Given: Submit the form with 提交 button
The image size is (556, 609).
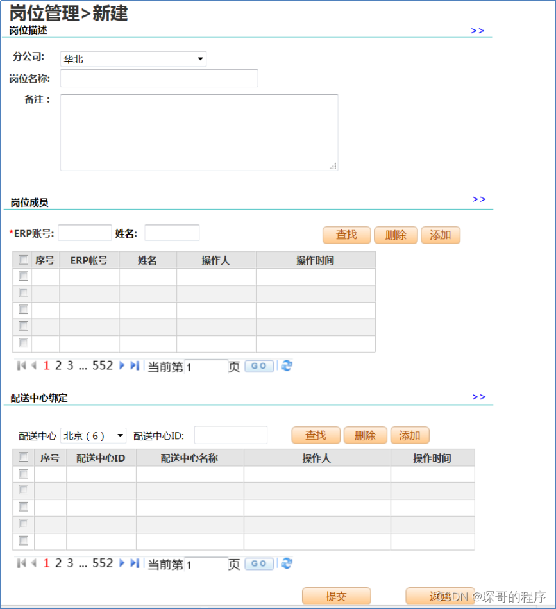Looking at the screenshot, I should click(x=337, y=596).
